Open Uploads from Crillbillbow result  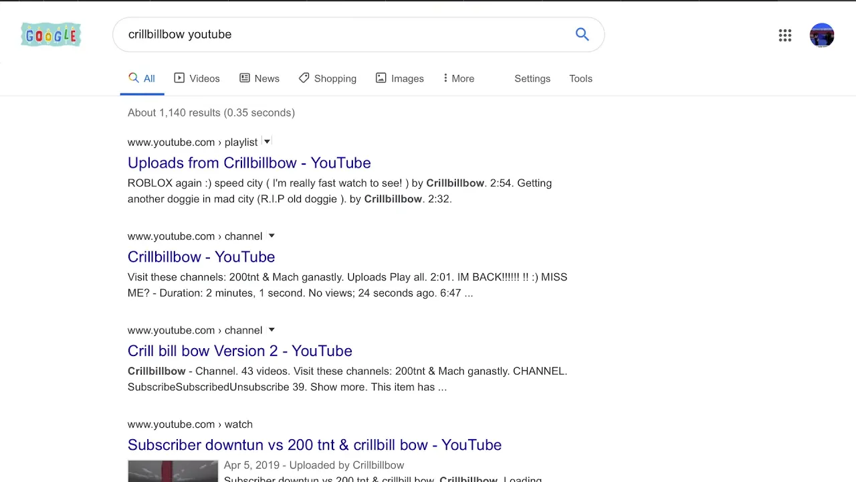249,163
